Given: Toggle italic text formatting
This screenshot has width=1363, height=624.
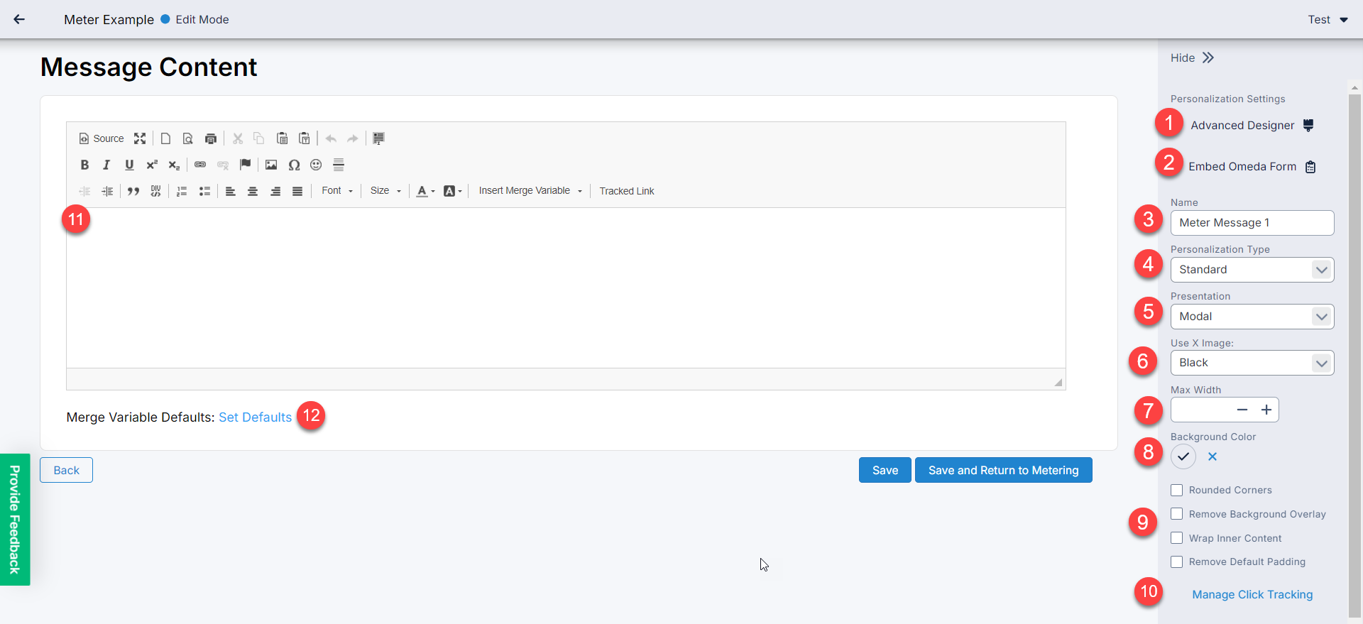Looking at the screenshot, I should click(x=106, y=165).
